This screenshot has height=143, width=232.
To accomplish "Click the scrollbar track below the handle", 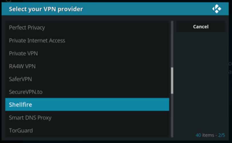I will (x=172, y=115).
